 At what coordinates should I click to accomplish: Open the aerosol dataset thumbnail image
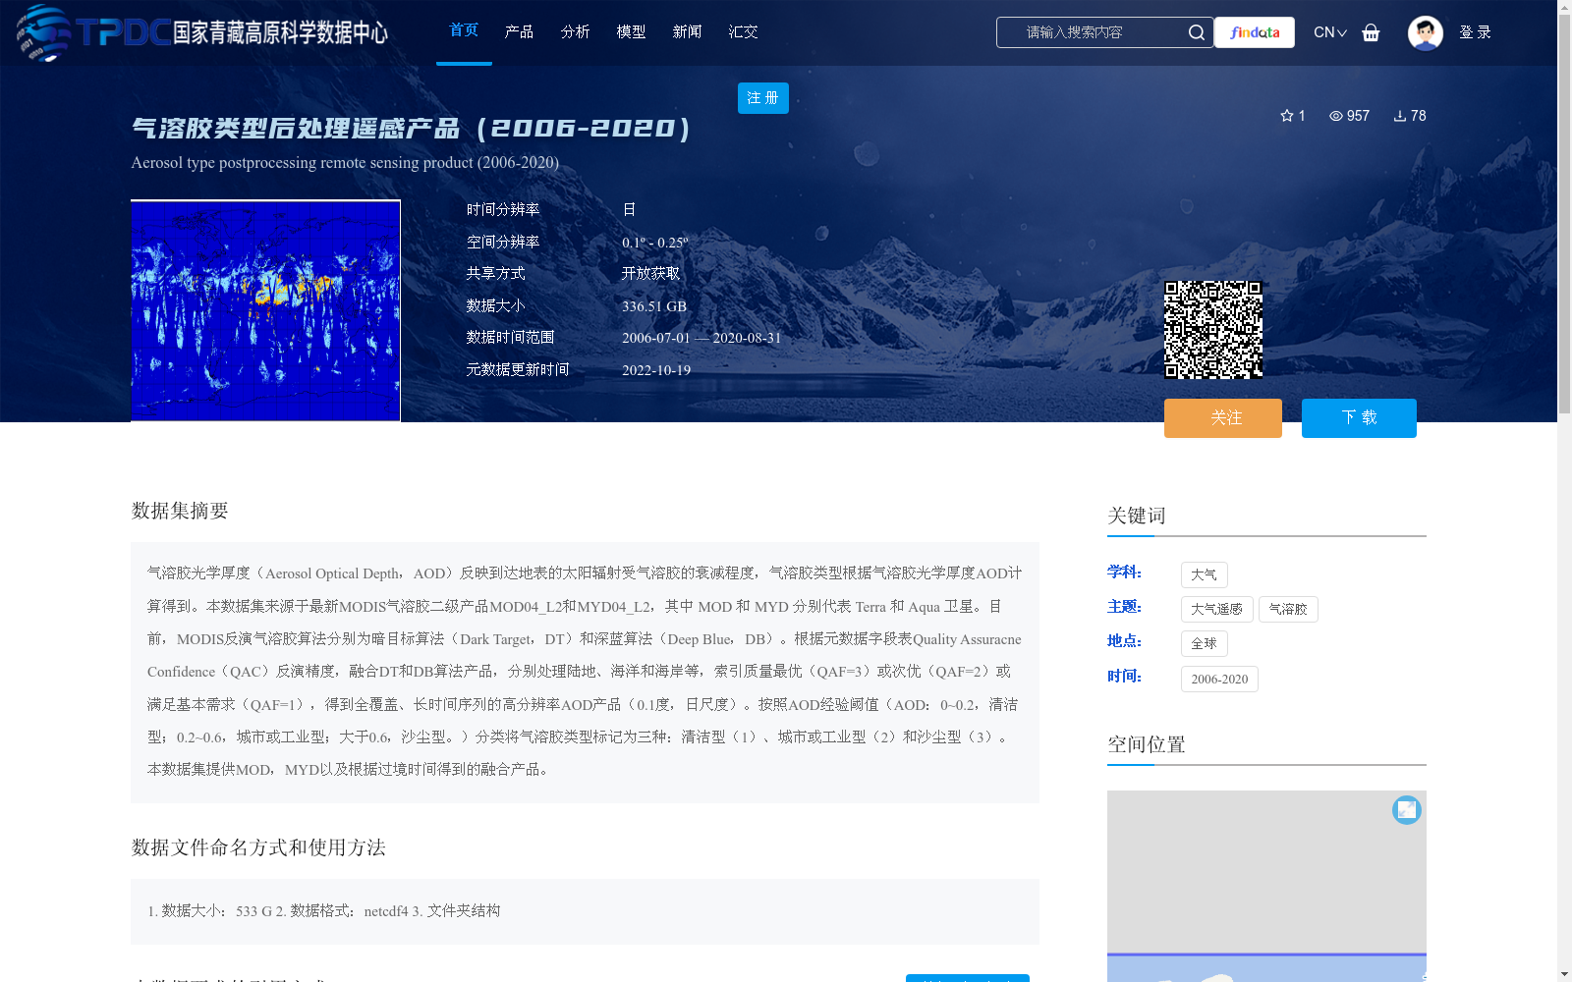(265, 310)
